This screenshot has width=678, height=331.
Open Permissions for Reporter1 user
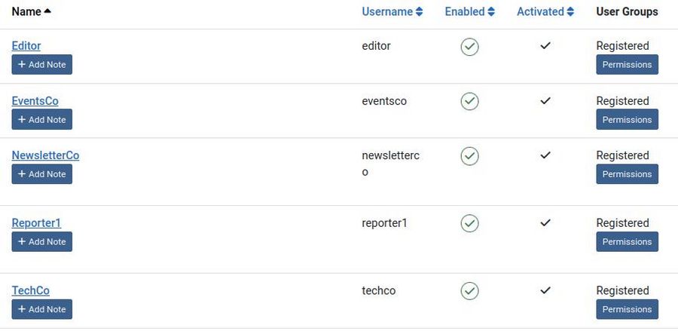(627, 241)
